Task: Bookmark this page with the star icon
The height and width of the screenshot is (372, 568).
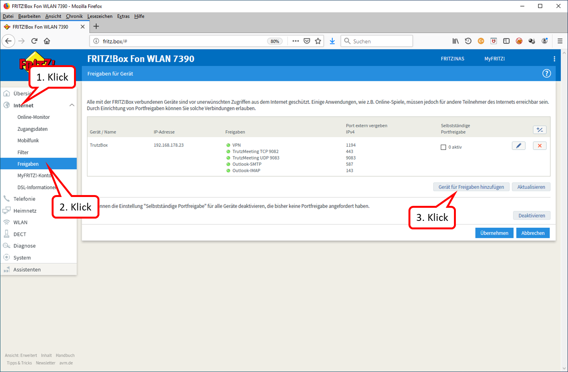Action: (x=318, y=41)
